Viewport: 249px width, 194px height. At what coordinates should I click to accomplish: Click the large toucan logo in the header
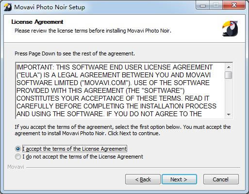coord(230,28)
